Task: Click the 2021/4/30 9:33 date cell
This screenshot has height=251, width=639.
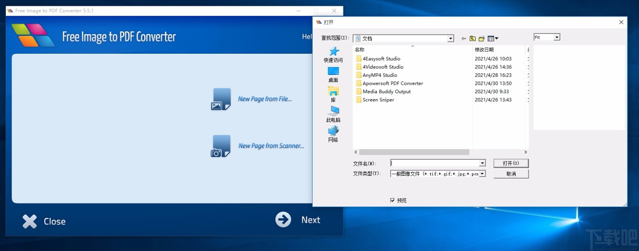Action: (x=492, y=92)
